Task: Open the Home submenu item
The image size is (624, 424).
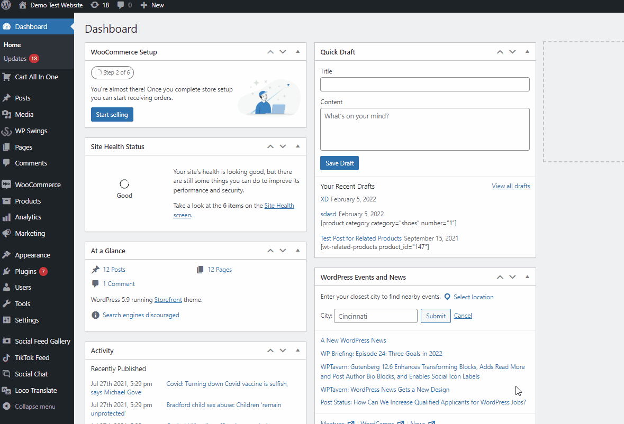Action: pos(12,45)
